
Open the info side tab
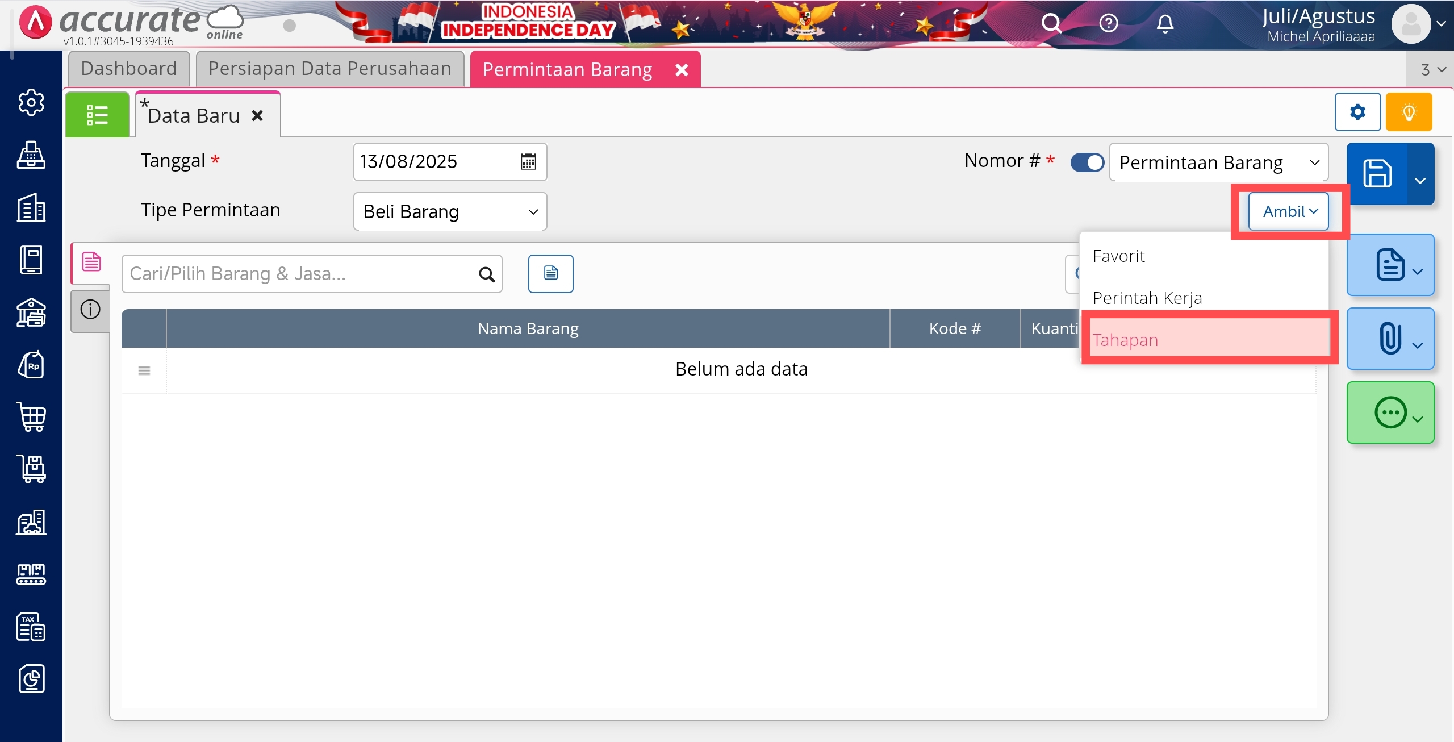tap(90, 310)
